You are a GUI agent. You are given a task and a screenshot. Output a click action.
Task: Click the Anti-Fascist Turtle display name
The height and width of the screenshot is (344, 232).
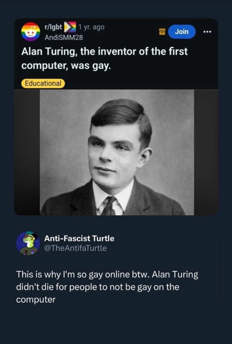[x=79, y=238]
